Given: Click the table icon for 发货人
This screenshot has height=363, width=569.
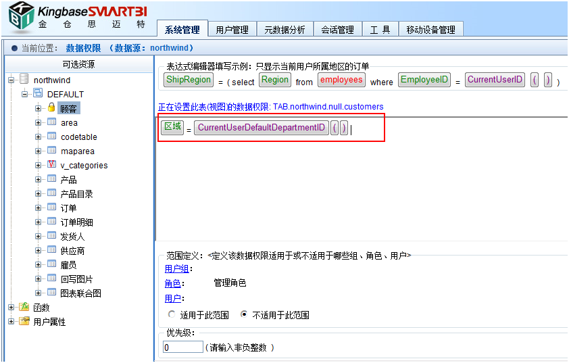Looking at the screenshot, I should tap(52, 235).
